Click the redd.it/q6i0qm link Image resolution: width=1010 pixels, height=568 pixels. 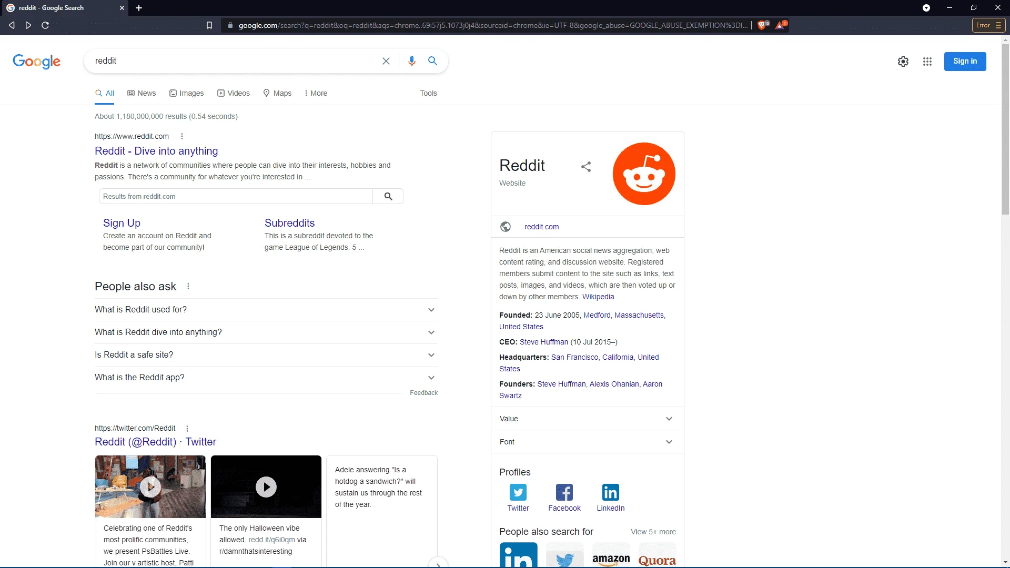271,540
